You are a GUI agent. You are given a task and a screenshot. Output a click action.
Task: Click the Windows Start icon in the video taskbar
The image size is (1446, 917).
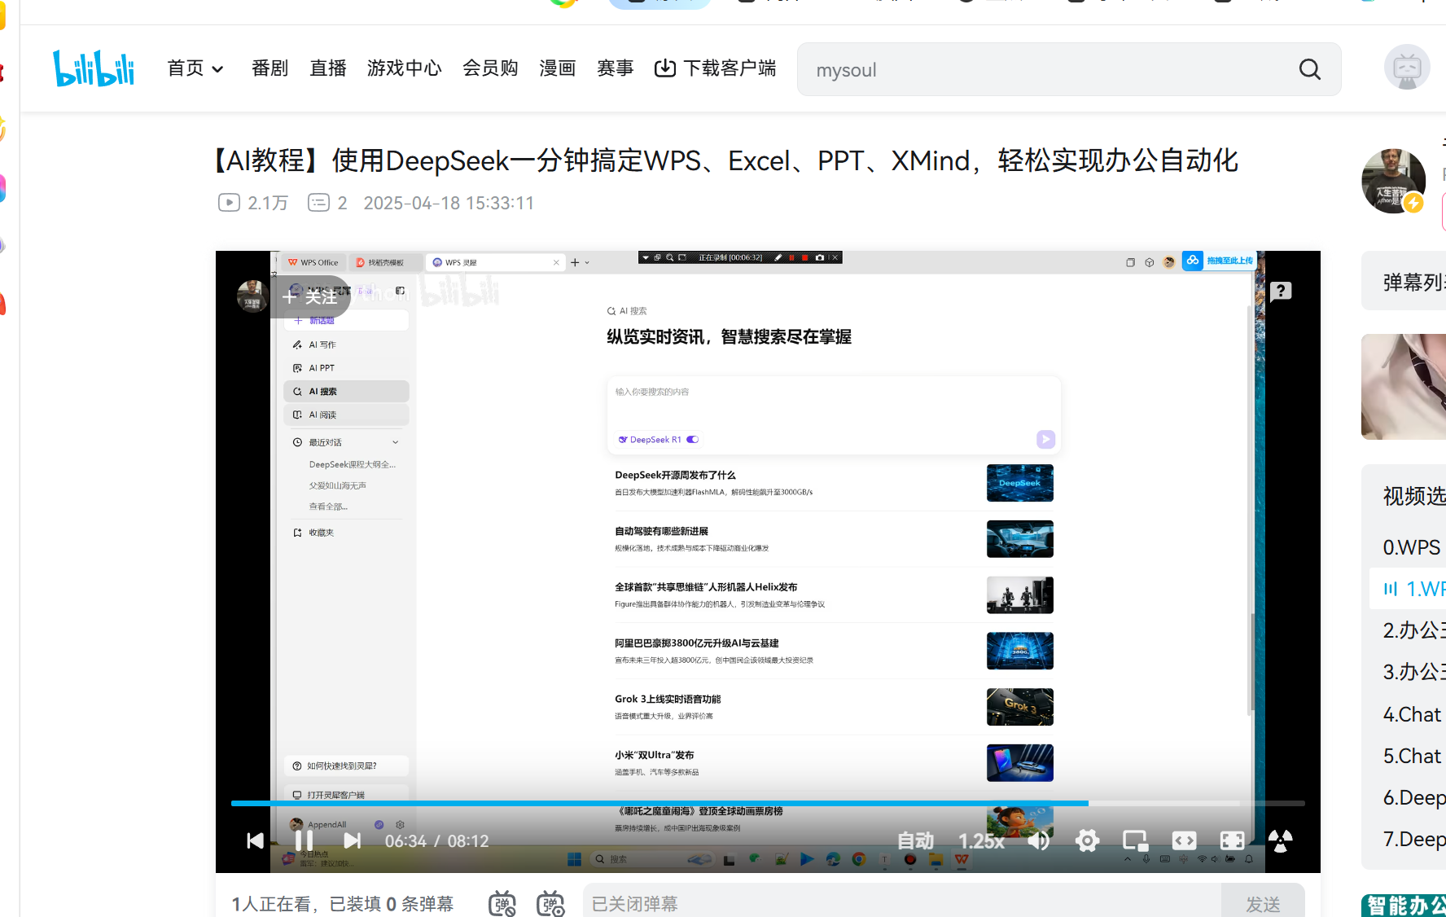[574, 859]
